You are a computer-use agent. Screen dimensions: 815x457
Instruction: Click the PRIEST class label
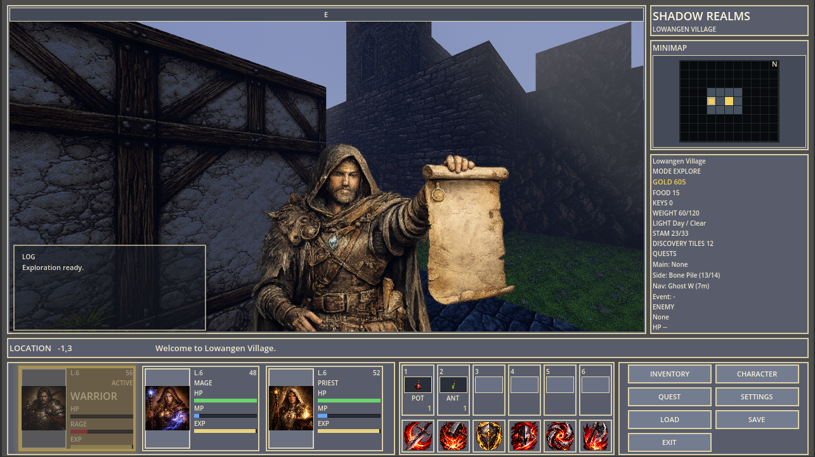tap(329, 383)
